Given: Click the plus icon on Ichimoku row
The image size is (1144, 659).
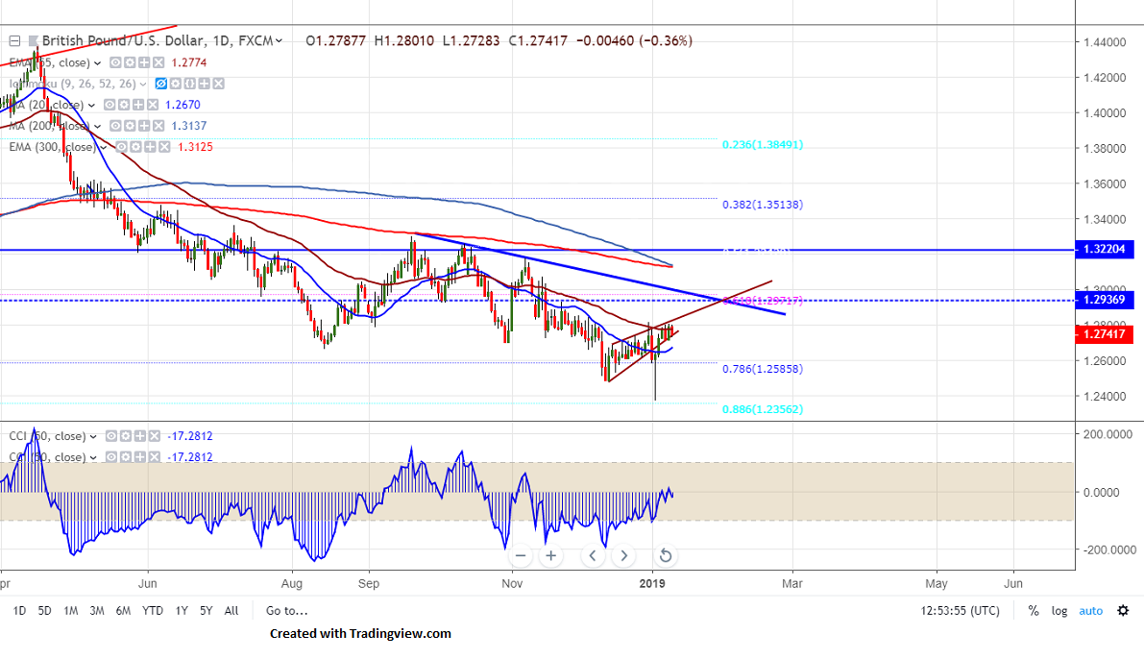Looking at the screenshot, I should (205, 84).
